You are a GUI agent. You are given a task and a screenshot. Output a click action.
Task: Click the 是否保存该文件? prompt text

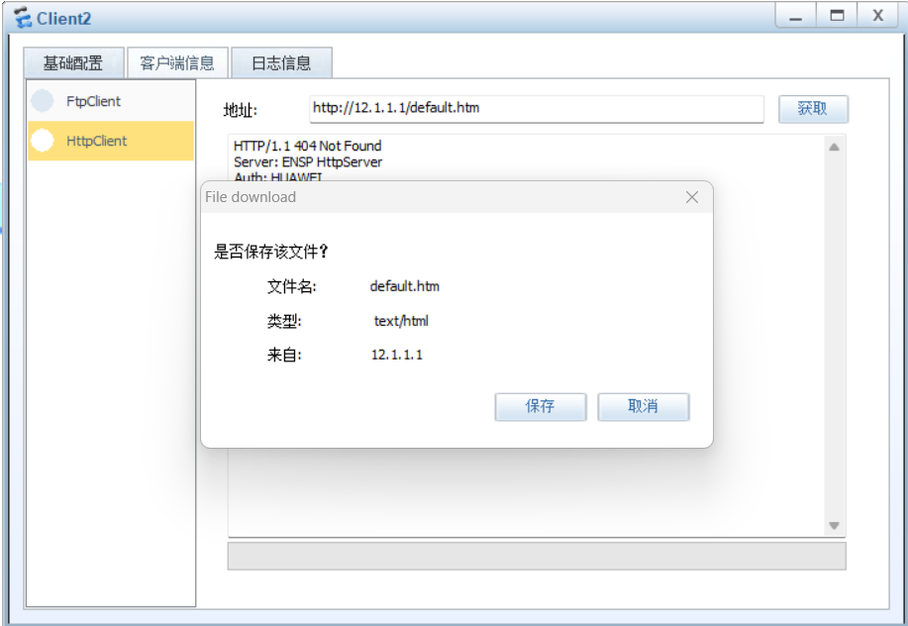coord(271,252)
